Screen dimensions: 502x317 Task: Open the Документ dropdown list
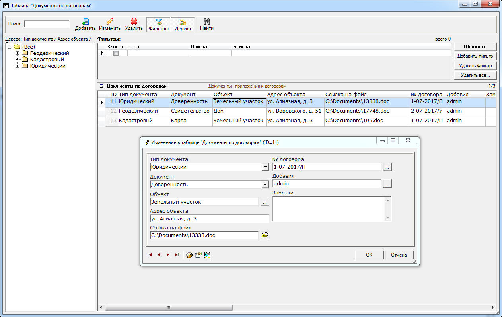coord(265,185)
